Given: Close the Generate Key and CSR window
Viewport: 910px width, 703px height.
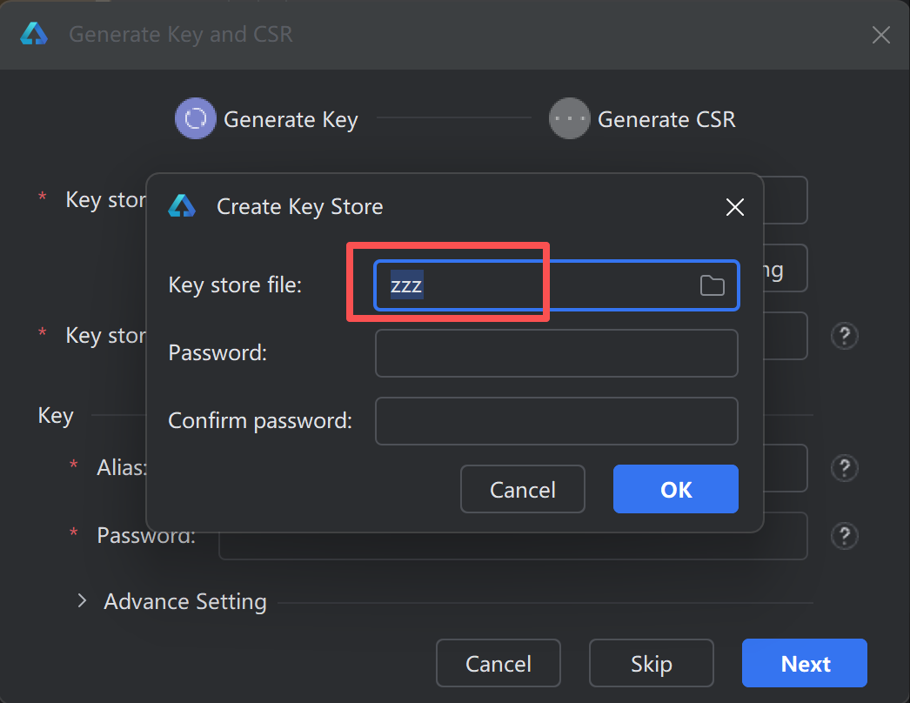Looking at the screenshot, I should click(x=880, y=35).
